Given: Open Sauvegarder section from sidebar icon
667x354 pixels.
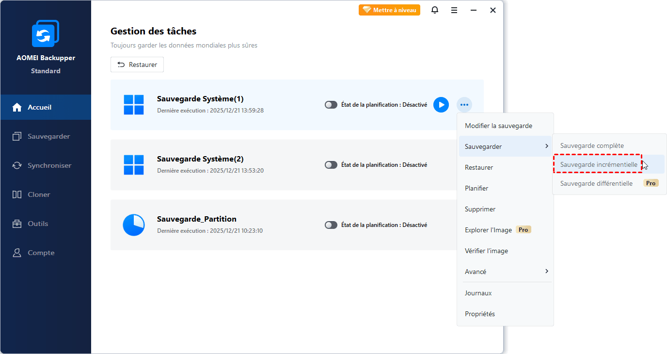Looking at the screenshot, I should [x=17, y=137].
